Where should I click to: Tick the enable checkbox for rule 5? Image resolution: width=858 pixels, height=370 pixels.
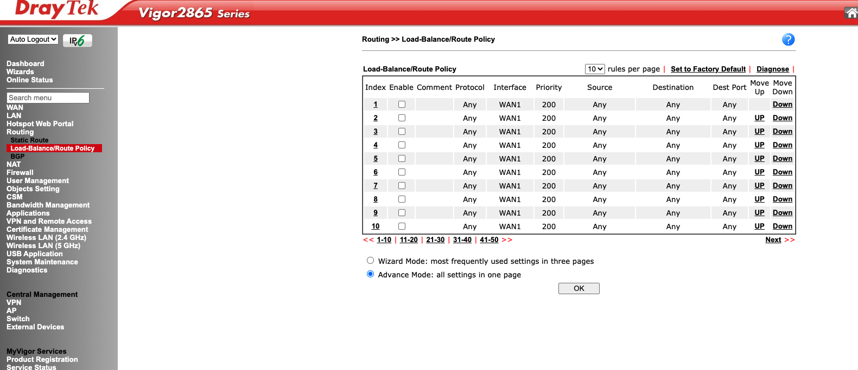pyautogui.click(x=402, y=159)
